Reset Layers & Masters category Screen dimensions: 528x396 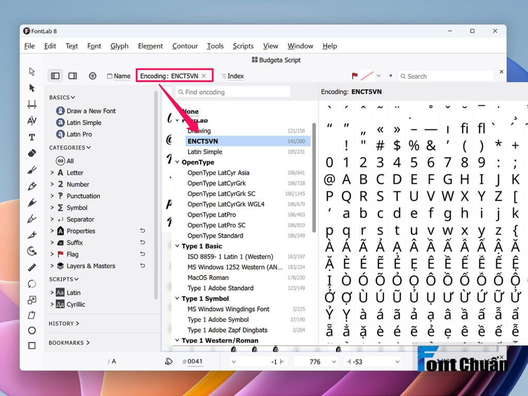click(x=143, y=266)
